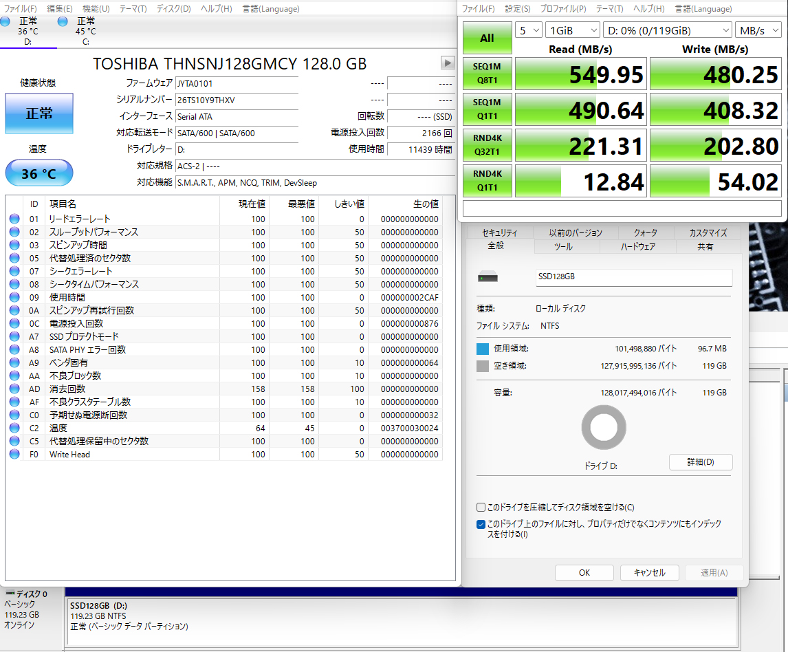Open the MB/s unit dropdown
The width and height of the screenshot is (788, 652).
tap(758, 30)
